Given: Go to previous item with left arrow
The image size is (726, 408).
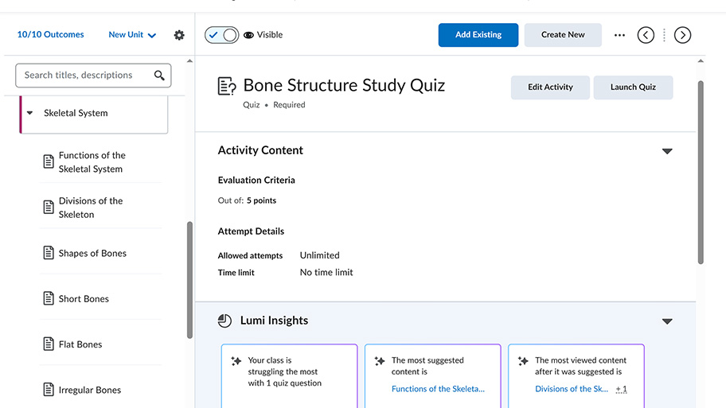Looking at the screenshot, I should tap(646, 35).
